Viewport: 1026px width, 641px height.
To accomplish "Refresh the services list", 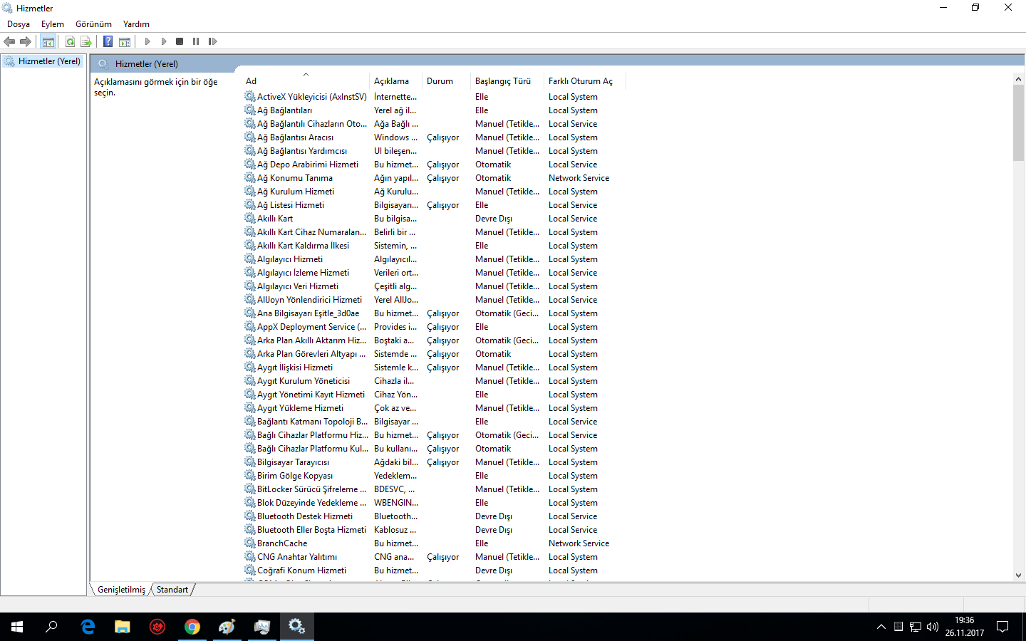I will (x=70, y=41).
